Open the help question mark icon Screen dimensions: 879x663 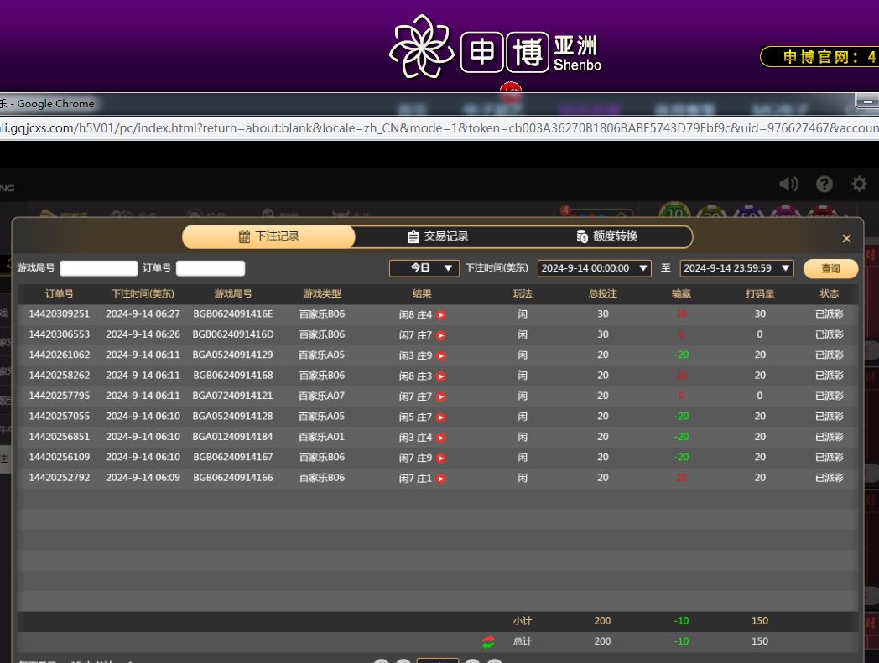coord(824,184)
